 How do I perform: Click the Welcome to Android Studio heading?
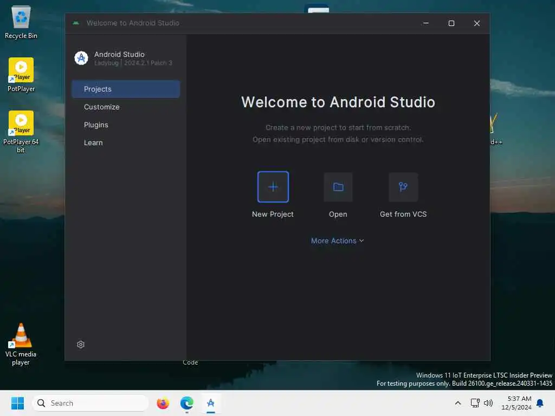click(x=338, y=102)
